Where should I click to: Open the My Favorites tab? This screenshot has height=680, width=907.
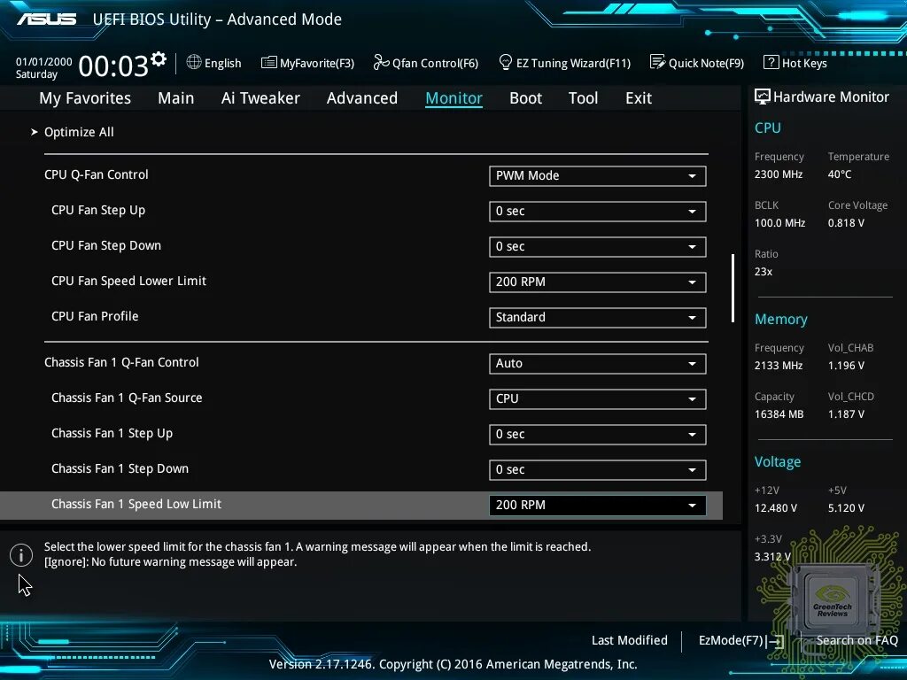(85, 98)
